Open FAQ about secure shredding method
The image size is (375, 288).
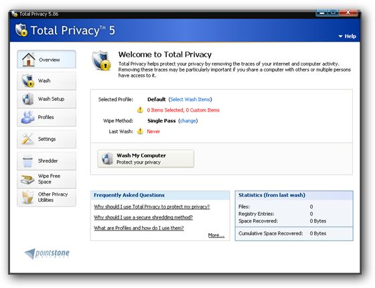click(143, 217)
